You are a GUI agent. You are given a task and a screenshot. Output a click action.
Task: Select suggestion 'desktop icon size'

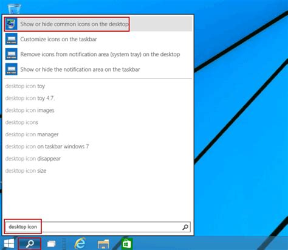(26, 171)
